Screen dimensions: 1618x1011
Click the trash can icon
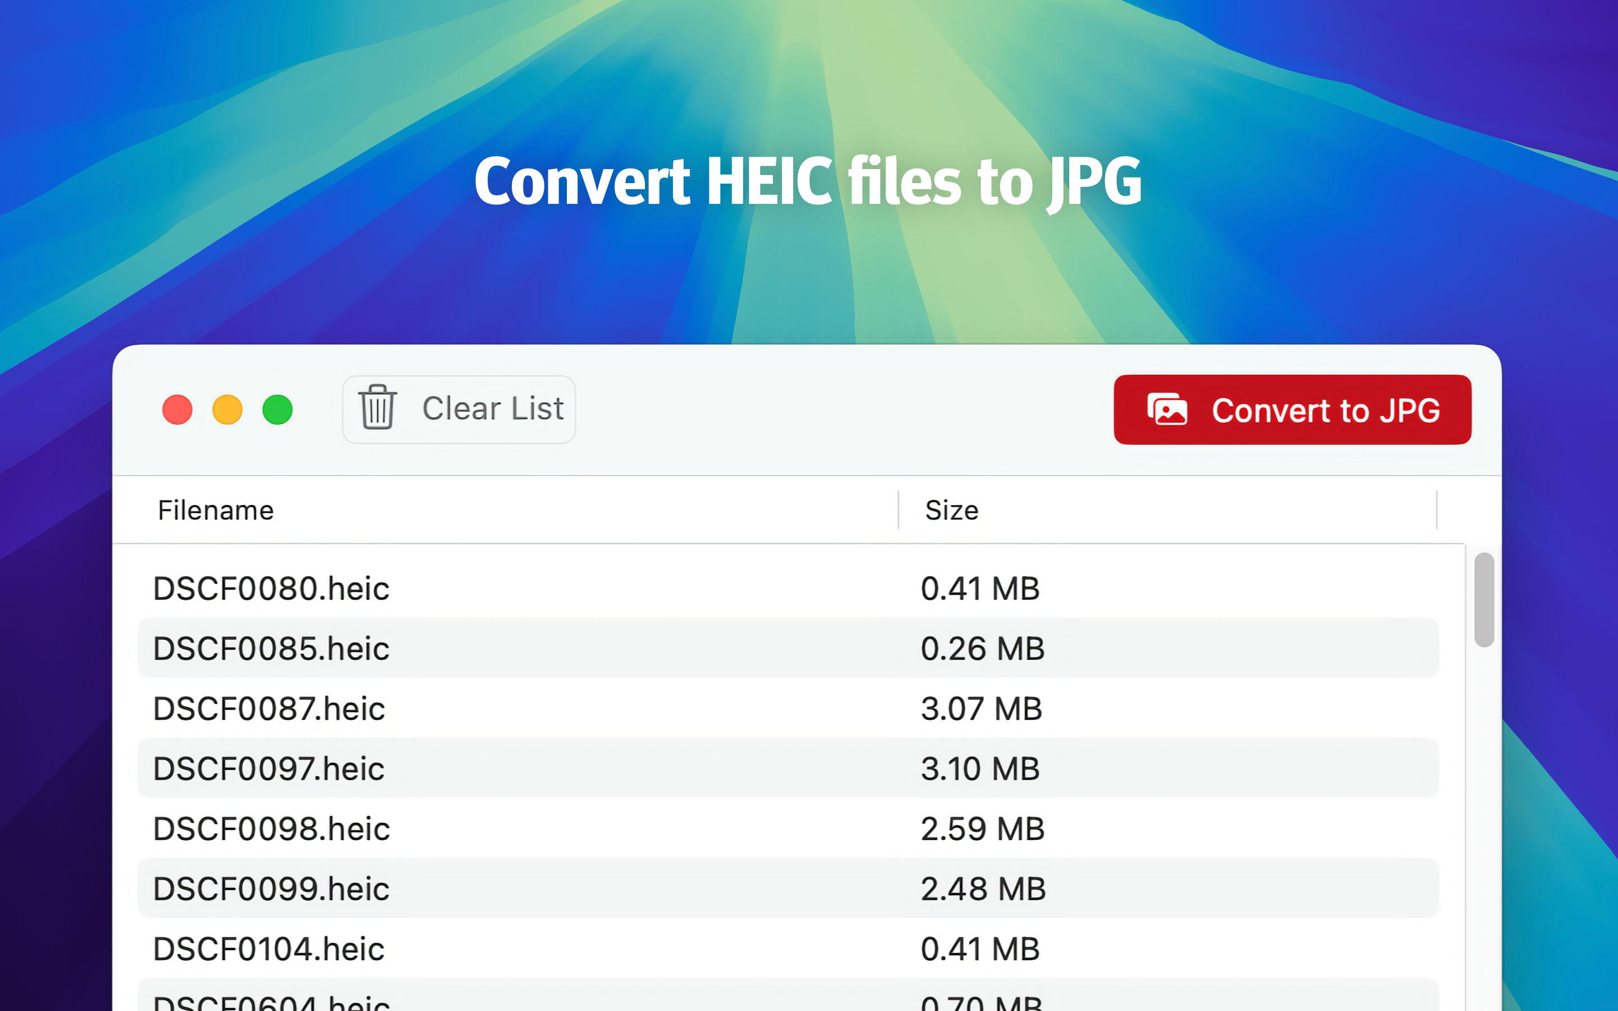click(378, 407)
